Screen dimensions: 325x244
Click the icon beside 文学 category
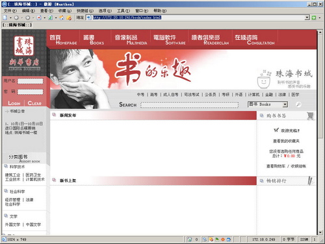(6, 215)
